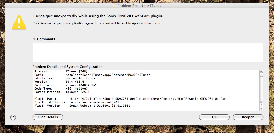Click the 'Code Type: X86 (Native)' line
This screenshot has height=133, width=274.
click(x=61, y=88)
